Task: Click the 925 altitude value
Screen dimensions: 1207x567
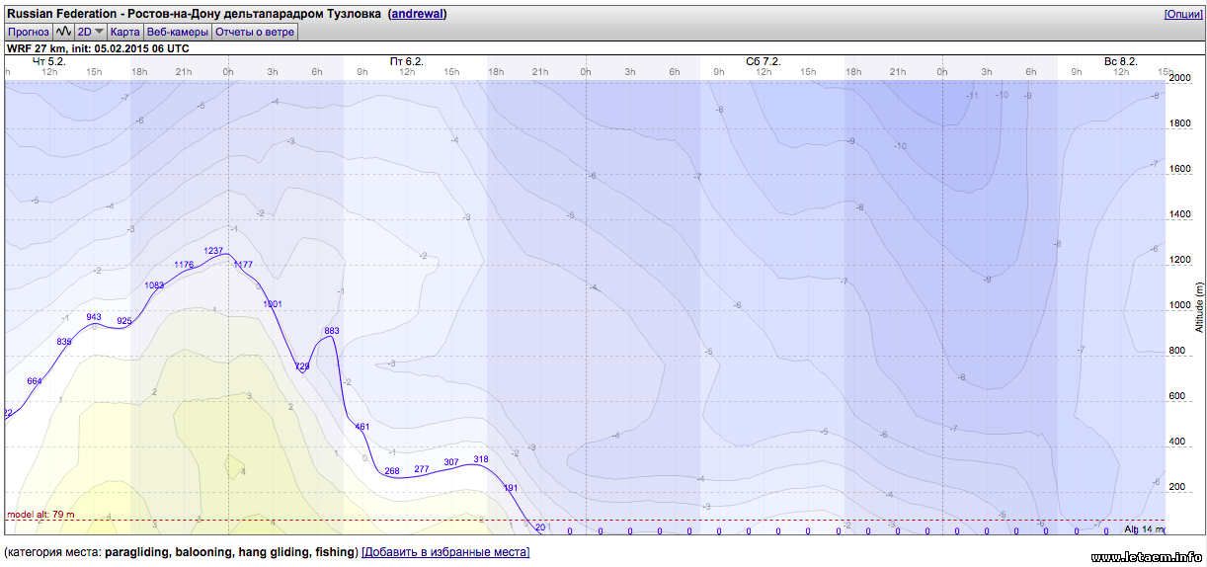Action: click(124, 321)
